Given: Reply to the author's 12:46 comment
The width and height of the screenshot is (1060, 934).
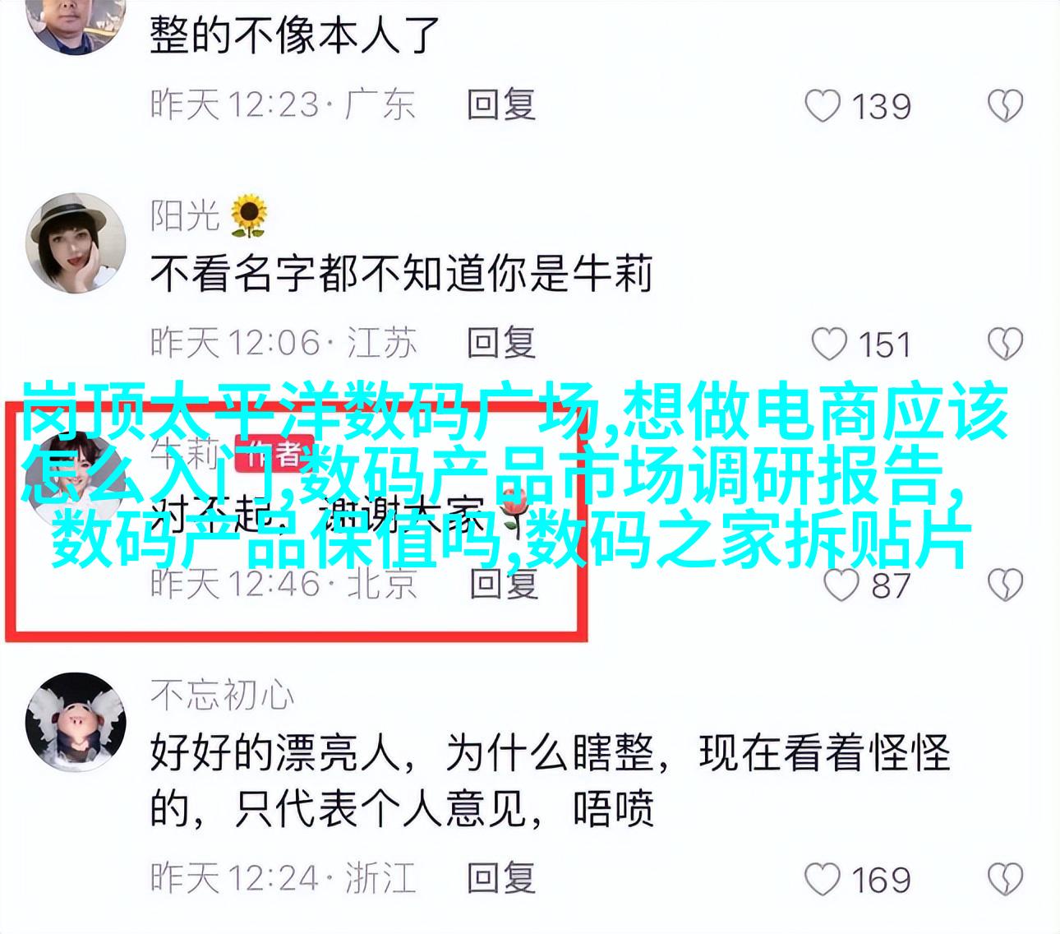Looking at the screenshot, I should (504, 583).
